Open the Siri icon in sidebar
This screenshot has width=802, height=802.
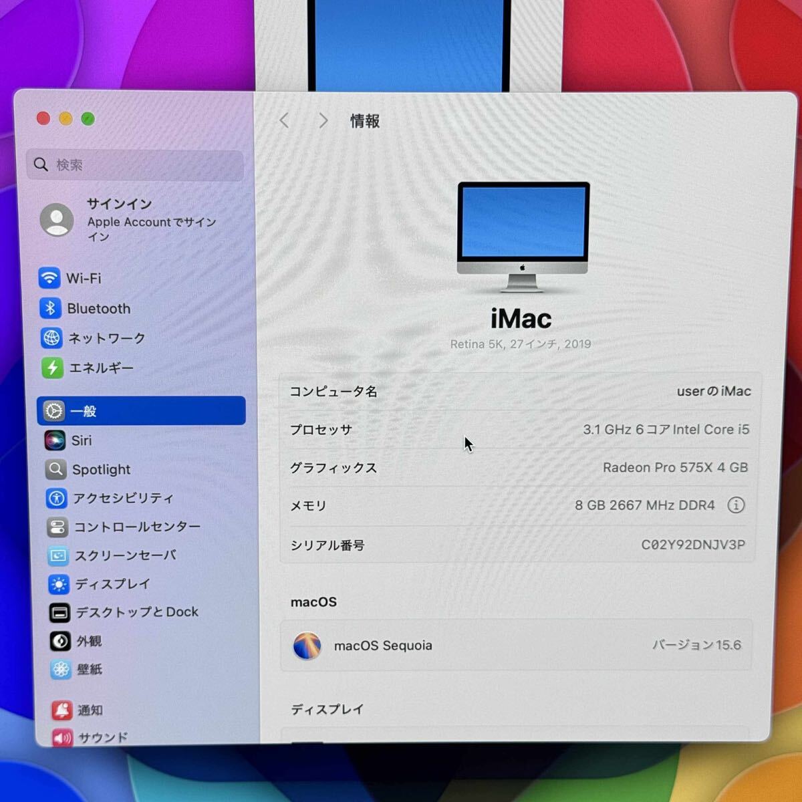pyautogui.click(x=55, y=440)
